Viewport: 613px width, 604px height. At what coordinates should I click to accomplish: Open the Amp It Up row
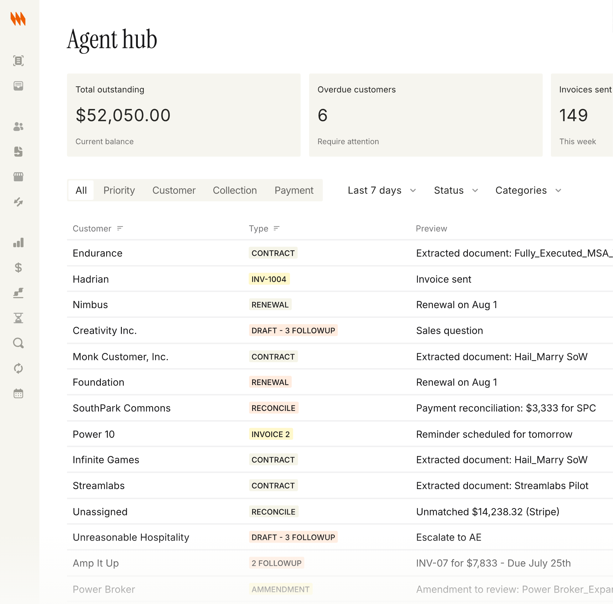point(340,563)
